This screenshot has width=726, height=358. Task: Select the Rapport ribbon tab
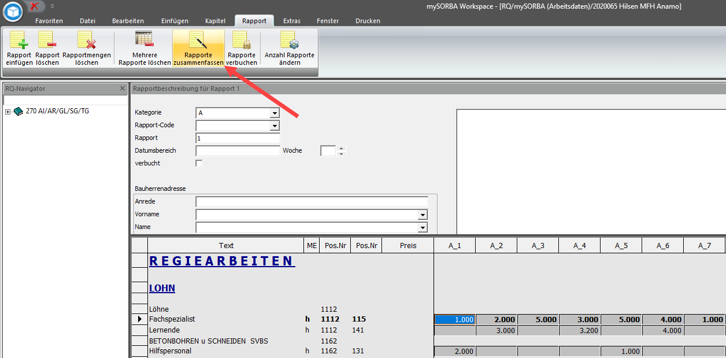[254, 21]
